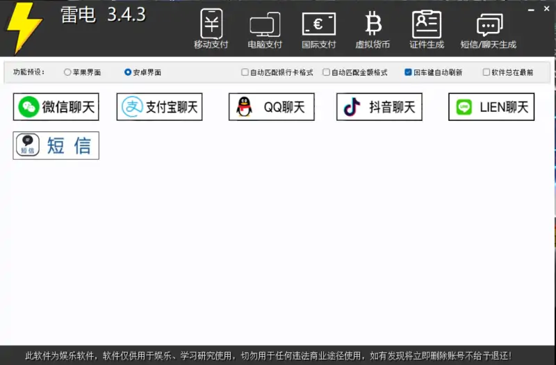
Task: Open the 虚拟货币 bitcoin section
Action: click(373, 29)
